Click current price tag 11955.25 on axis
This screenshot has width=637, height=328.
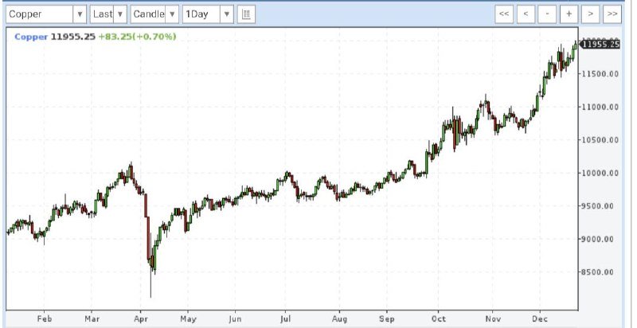[600, 44]
